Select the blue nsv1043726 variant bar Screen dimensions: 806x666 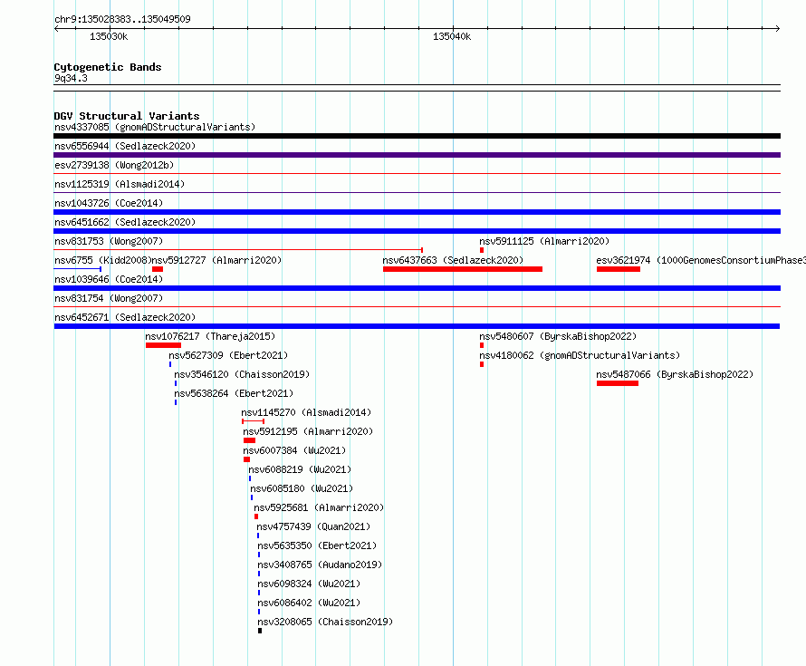[x=417, y=212]
